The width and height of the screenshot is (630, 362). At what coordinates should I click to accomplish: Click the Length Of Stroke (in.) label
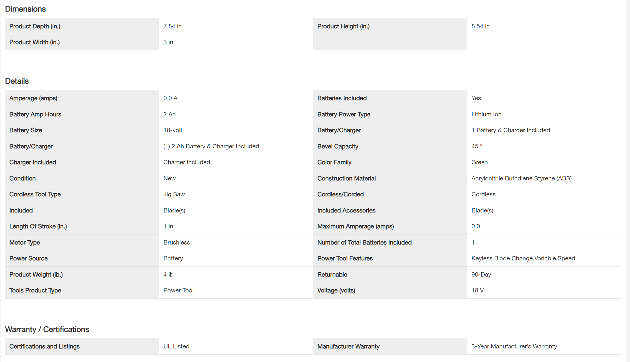(38, 226)
